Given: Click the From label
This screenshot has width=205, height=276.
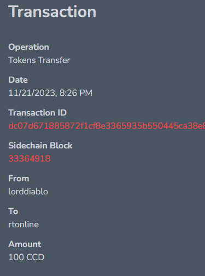Looking at the screenshot, I should (x=19, y=179).
